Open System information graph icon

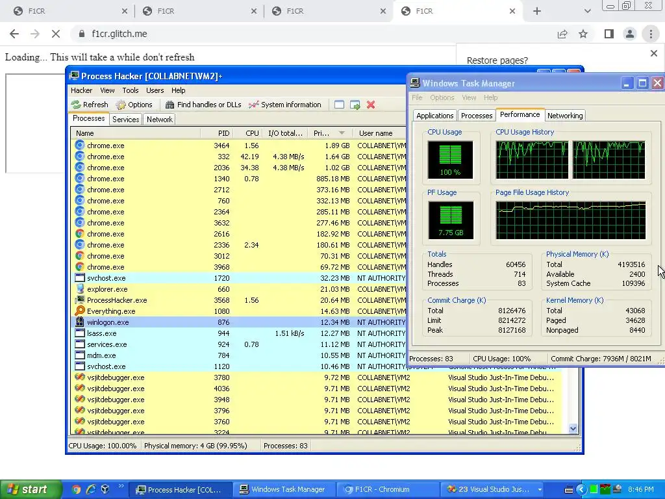tap(254, 105)
